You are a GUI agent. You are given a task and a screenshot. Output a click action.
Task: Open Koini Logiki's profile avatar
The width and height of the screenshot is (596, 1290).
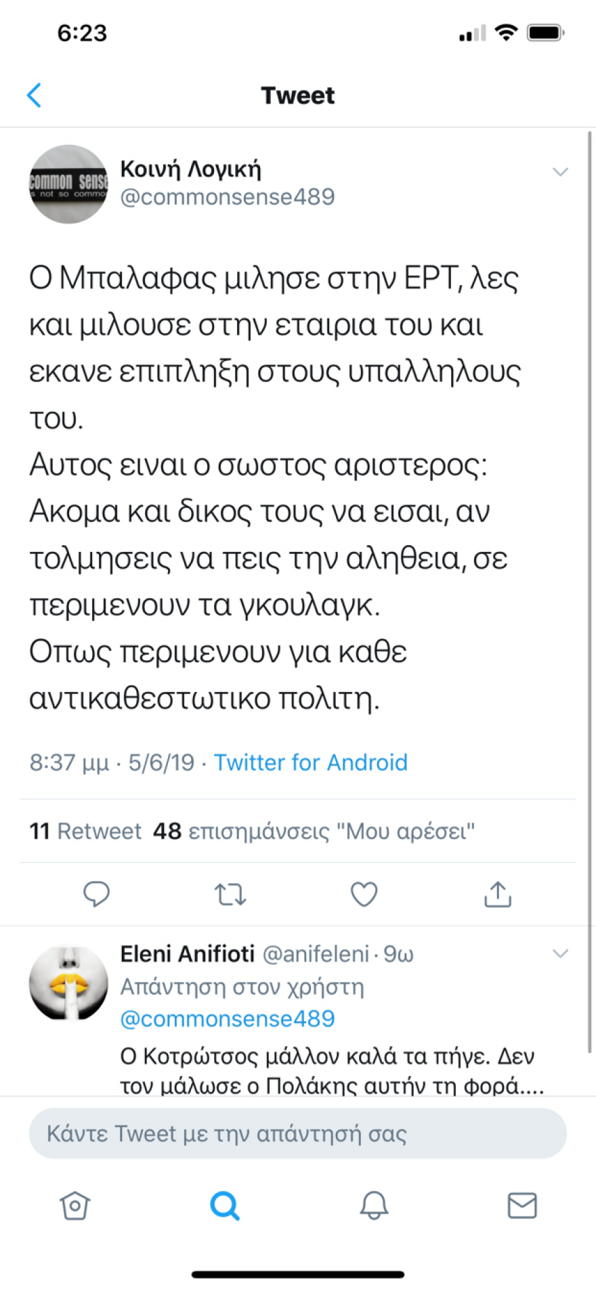coord(68,184)
